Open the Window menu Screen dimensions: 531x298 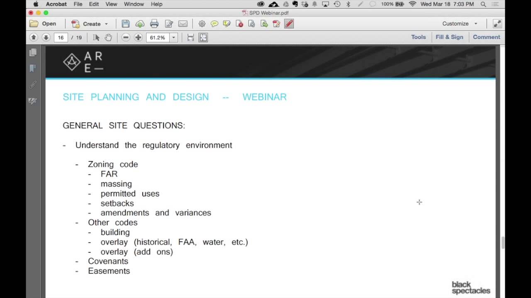pyautogui.click(x=134, y=4)
